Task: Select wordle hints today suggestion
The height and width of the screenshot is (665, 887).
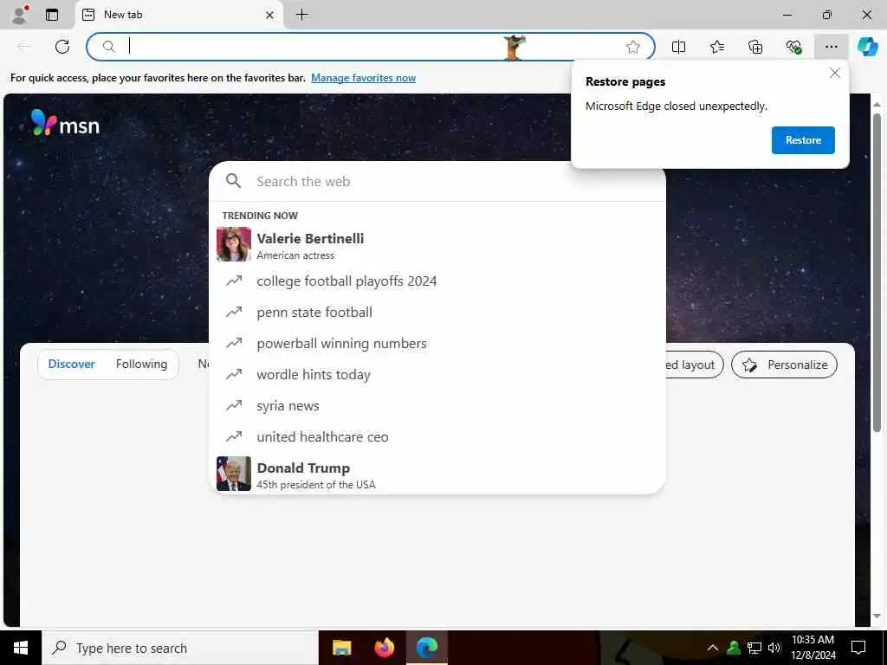Action: pyautogui.click(x=437, y=374)
